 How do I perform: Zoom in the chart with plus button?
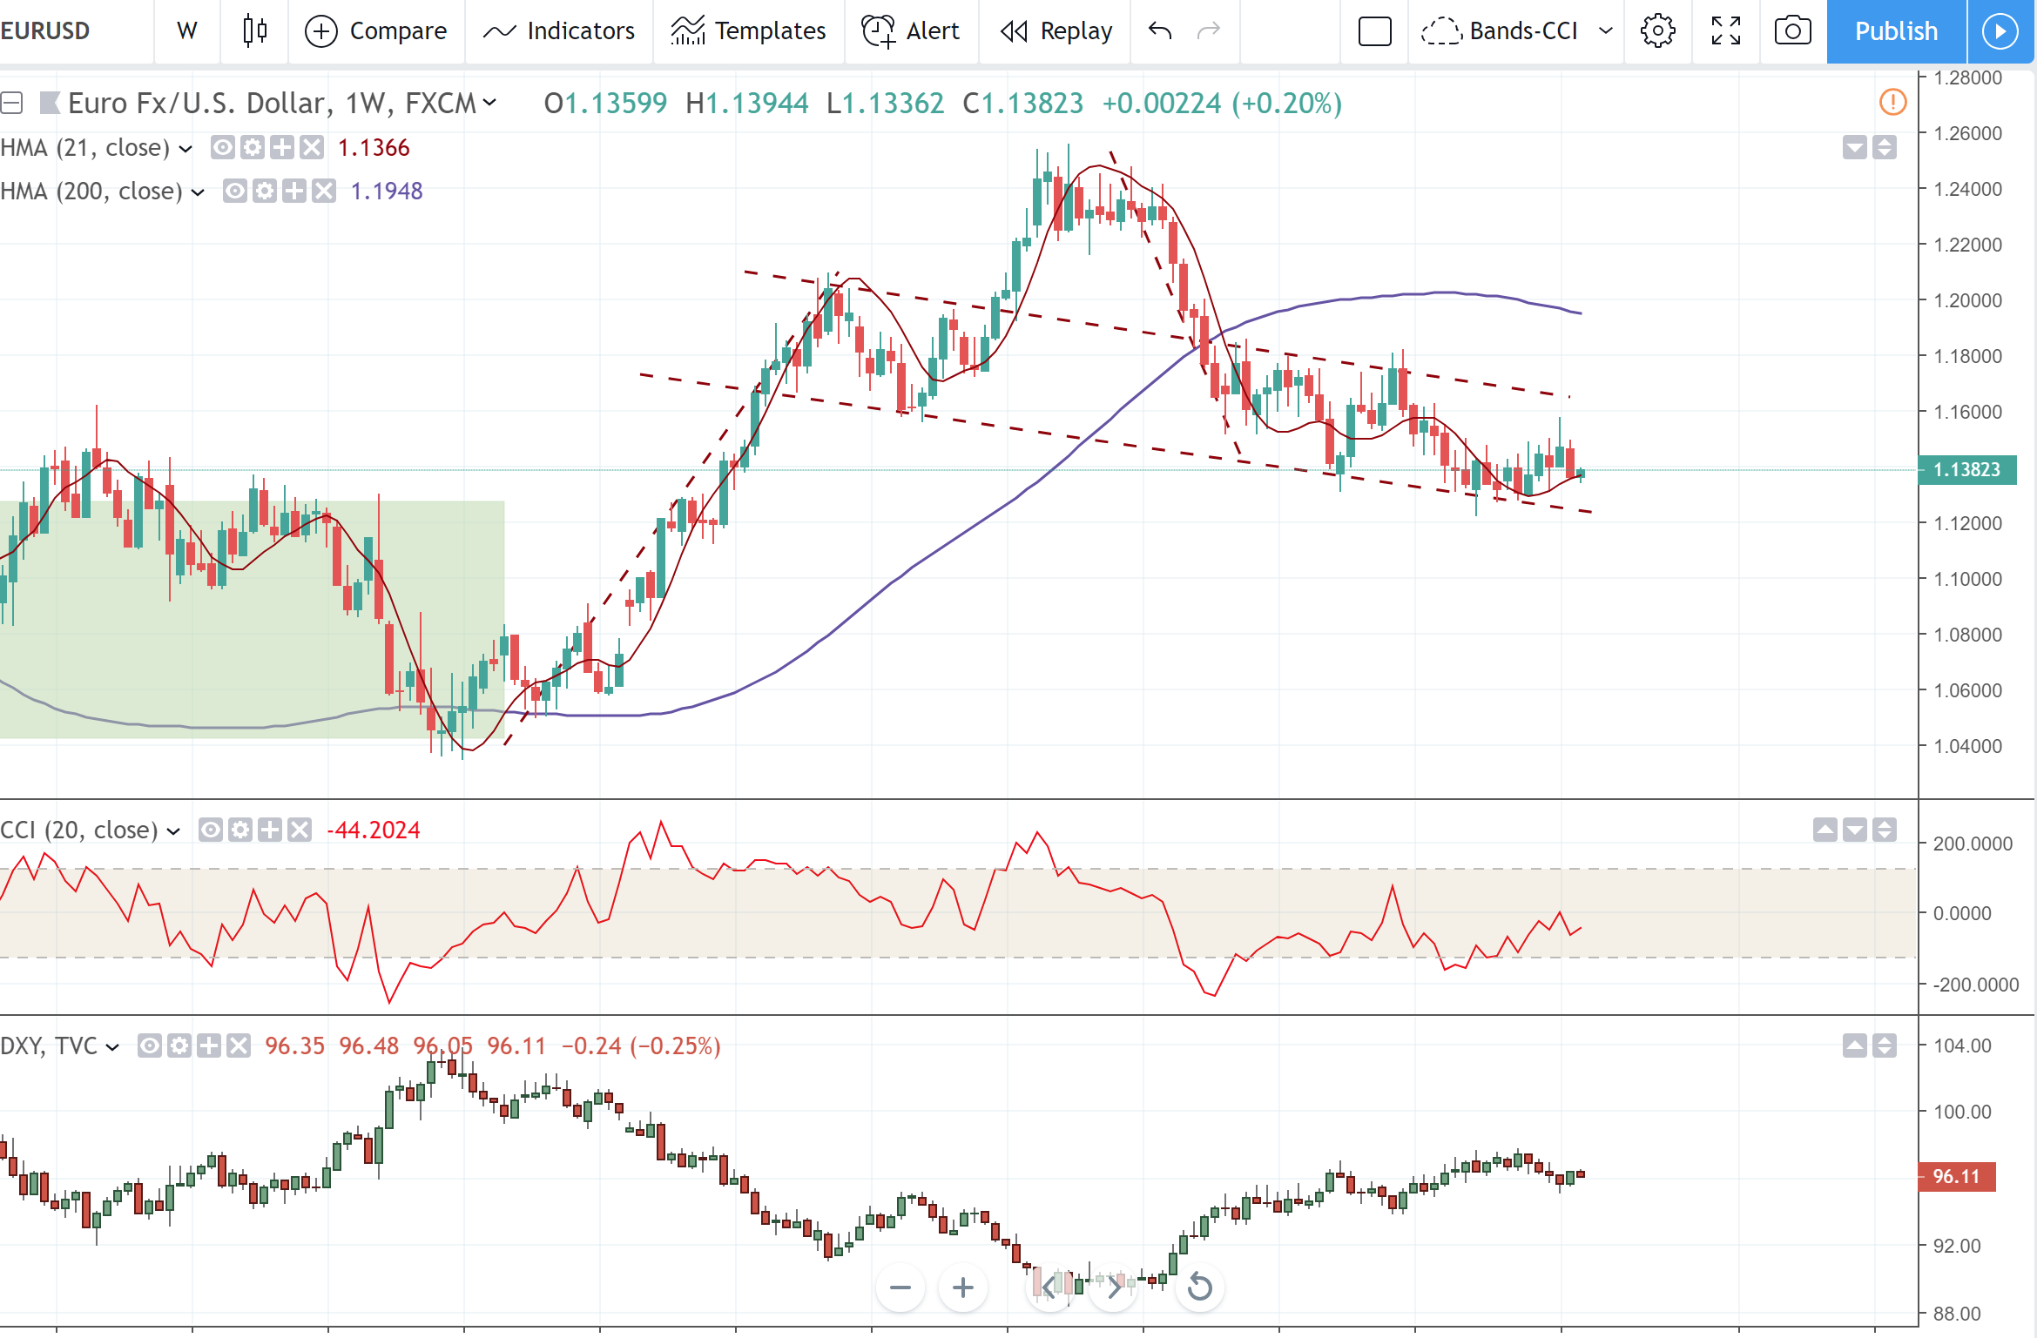(963, 1288)
